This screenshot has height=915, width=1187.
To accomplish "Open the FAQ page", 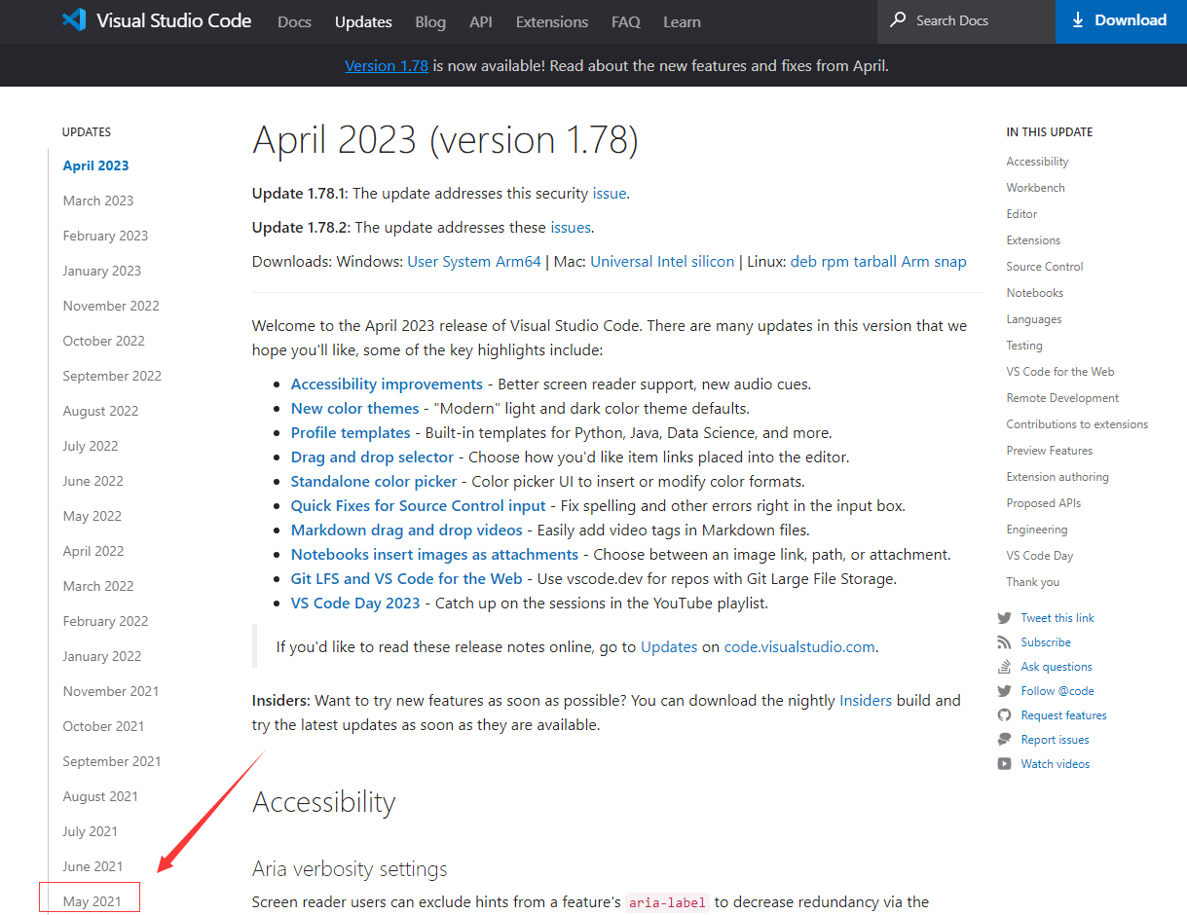I will coord(626,21).
